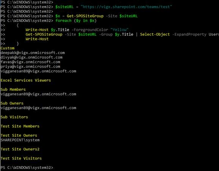Screen dimensions: 219x171
Task: Click divyak@vigx.onmicrosoft.com output line
Action: coord(31,57)
